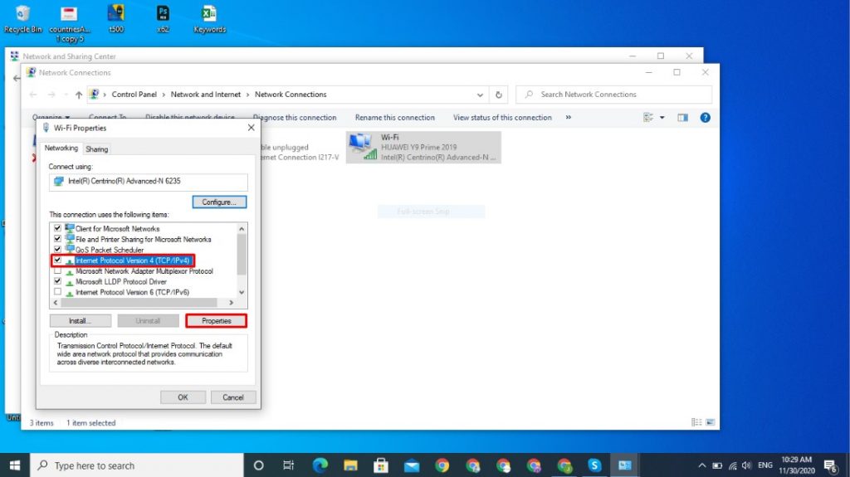The height and width of the screenshot is (477, 850).
Task: Open Microsoft Store taskbar icon
Action: tap(381, 465)
